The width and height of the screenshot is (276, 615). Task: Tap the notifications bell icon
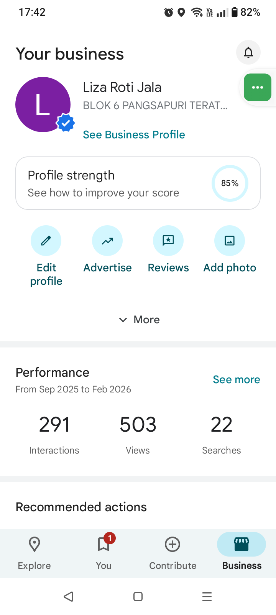point(248,52)
